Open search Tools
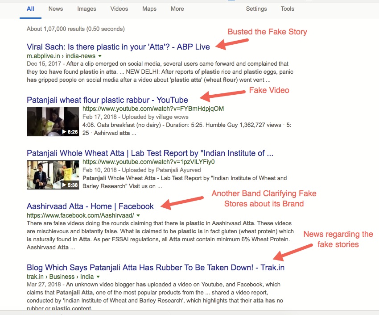Screen dimensions: 379x315 click(x=288, y=9)
